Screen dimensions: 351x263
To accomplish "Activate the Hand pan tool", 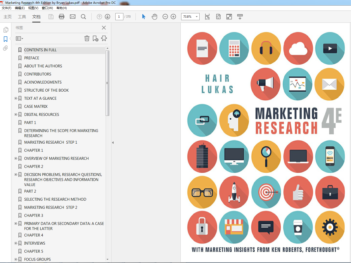I will point(154,17).
